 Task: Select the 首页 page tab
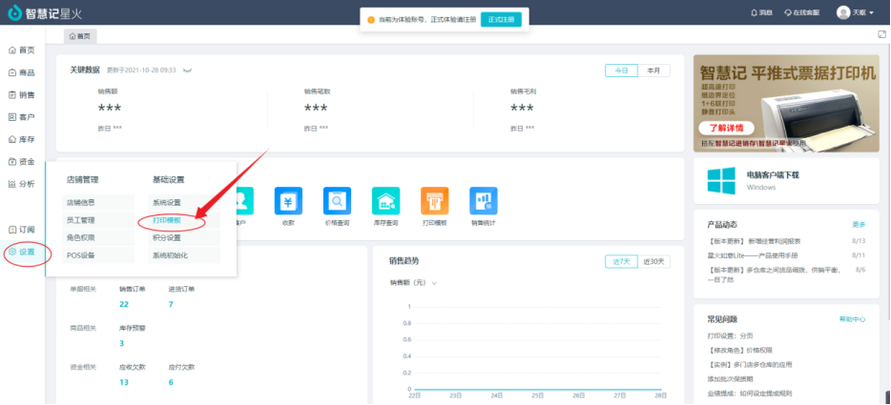(80, 36)
